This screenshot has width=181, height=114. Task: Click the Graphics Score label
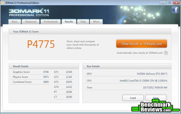[x=21, y=72]
